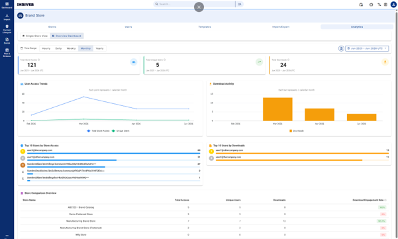Set time range to Yearly
This screenshot has width=398, height=239.
[x=99, y=48]
